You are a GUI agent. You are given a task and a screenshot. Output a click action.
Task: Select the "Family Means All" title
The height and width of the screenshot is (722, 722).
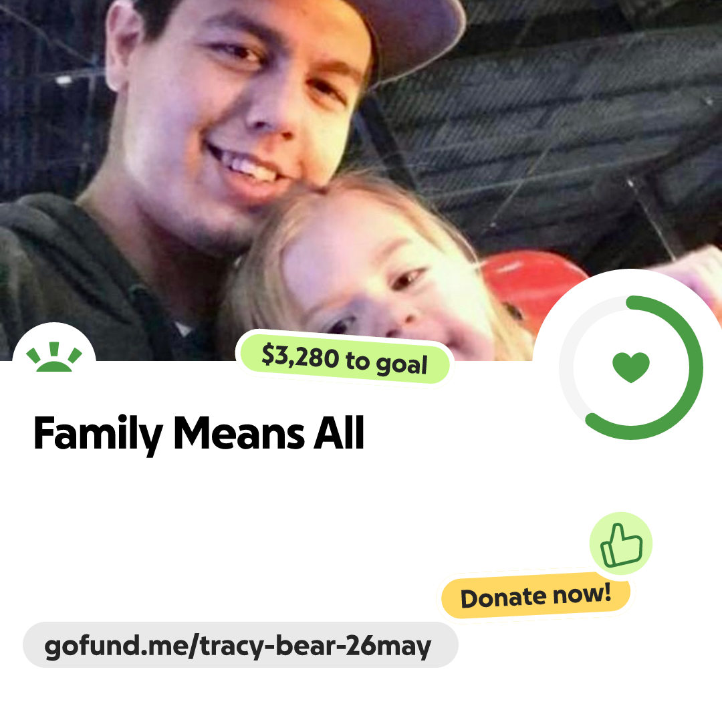point(199,433)
